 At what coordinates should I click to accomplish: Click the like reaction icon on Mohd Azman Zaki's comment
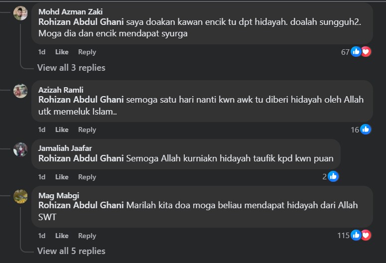pyautogui.click(x=356, y=52)
